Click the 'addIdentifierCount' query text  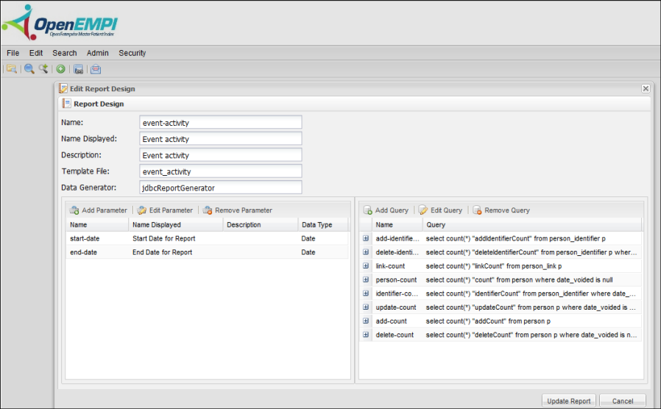pos(515,238)
